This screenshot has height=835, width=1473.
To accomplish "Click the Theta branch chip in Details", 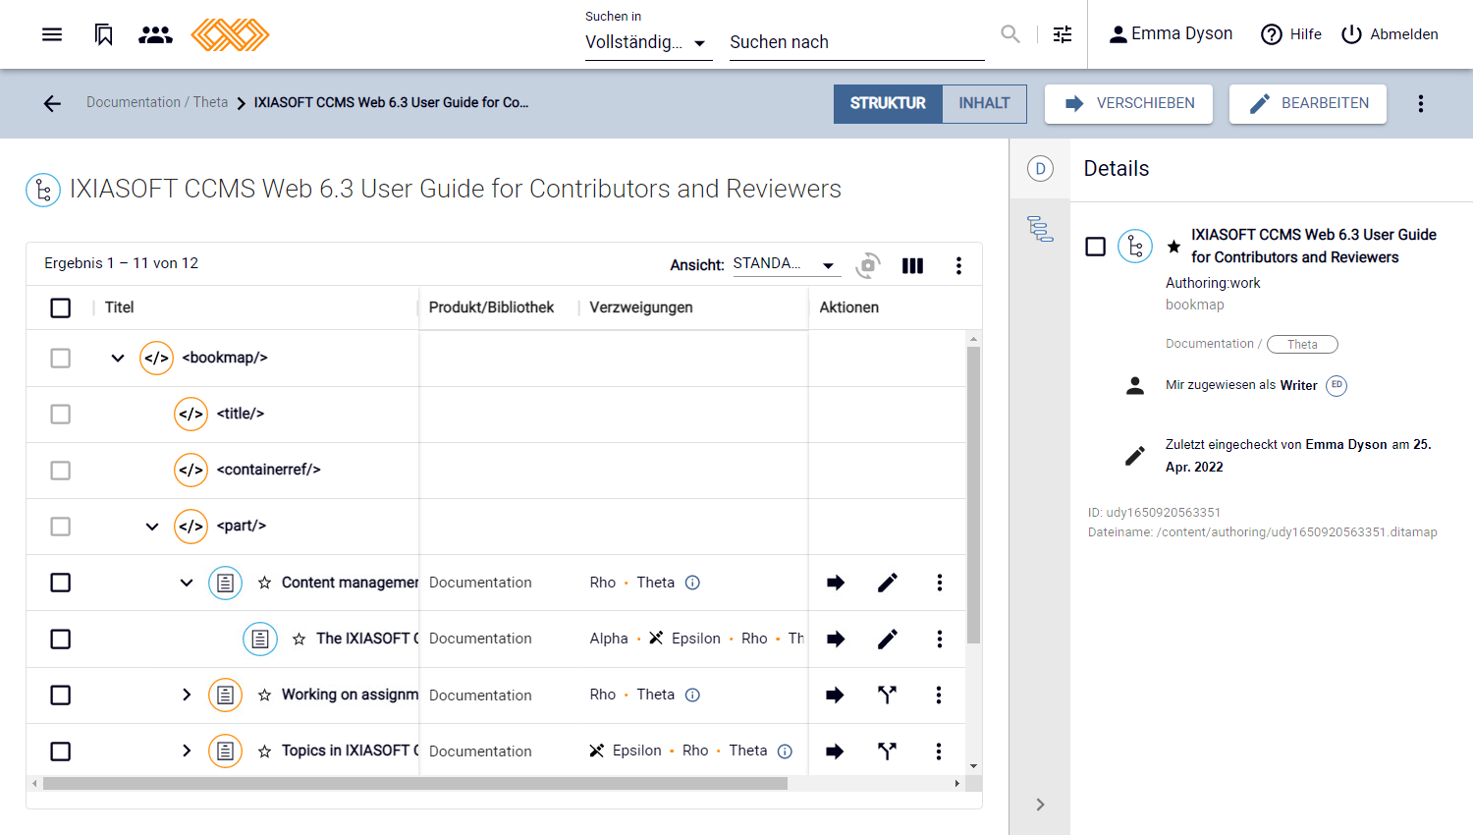I will [x=1302, y=344].
